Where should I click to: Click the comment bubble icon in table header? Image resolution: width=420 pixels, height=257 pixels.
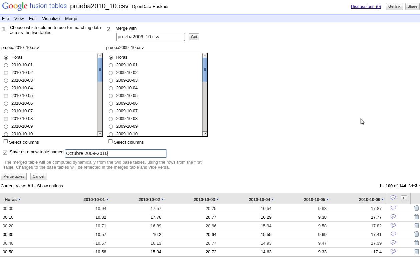coord(393,198)
